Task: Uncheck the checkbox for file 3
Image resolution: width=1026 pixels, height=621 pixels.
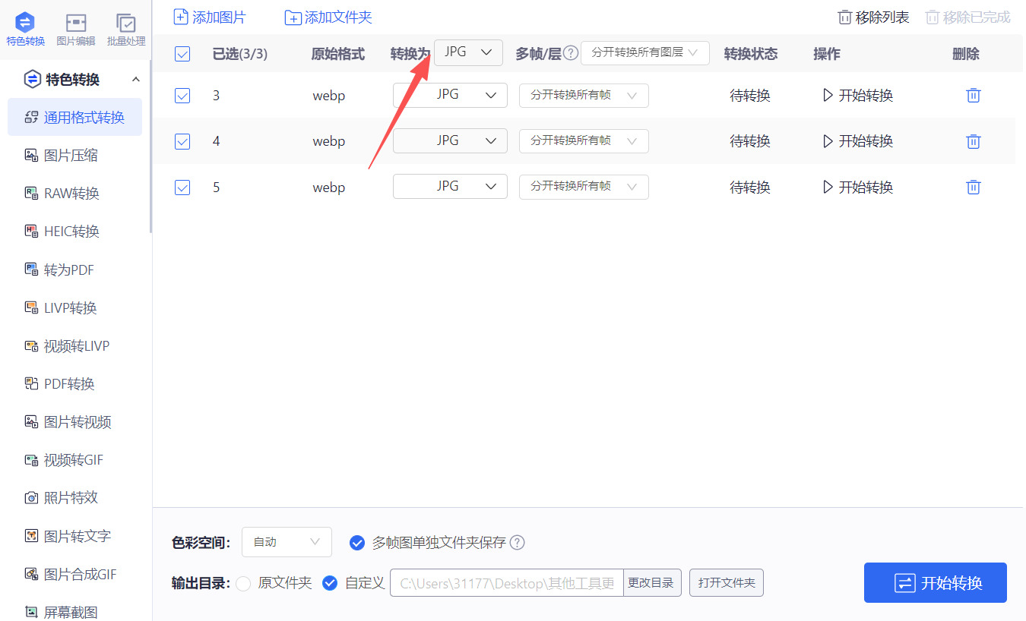Action: [x=182, y=96]
